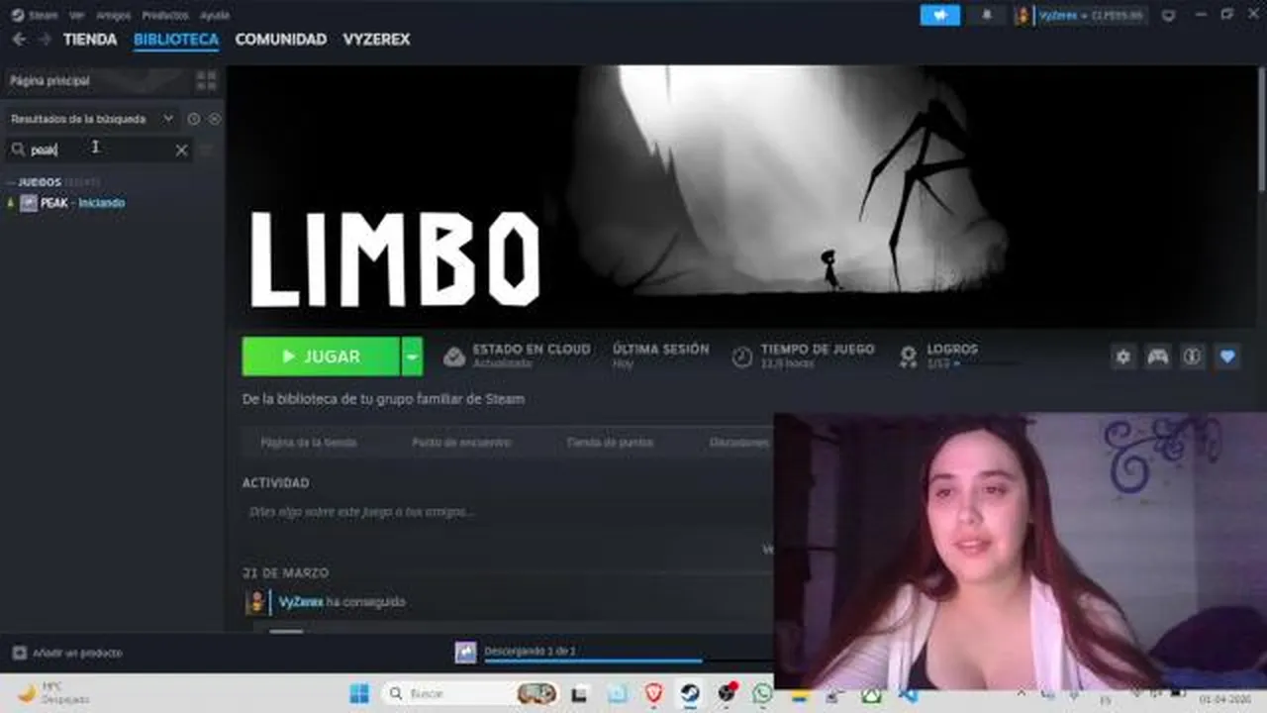This screenshot has width=1267, height=713.
Task: Open the WhatsApp taskbar icon
Action: [762, 693]
